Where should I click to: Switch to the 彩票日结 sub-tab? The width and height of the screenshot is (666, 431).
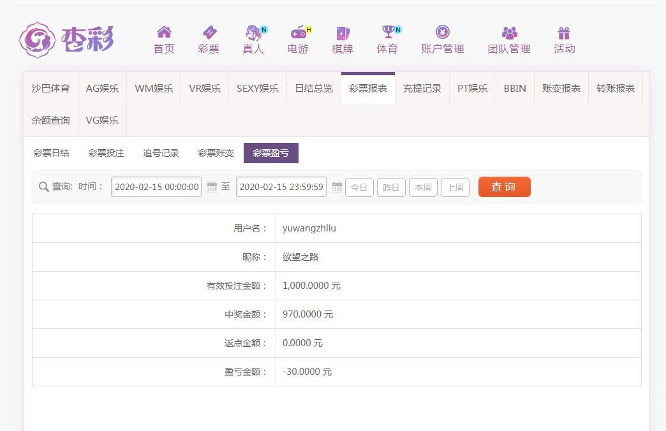[52, 153]
